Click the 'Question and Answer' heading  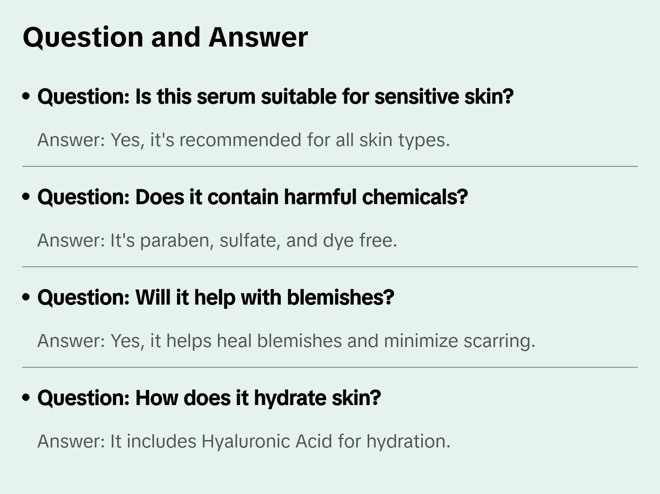coord(165,37)
